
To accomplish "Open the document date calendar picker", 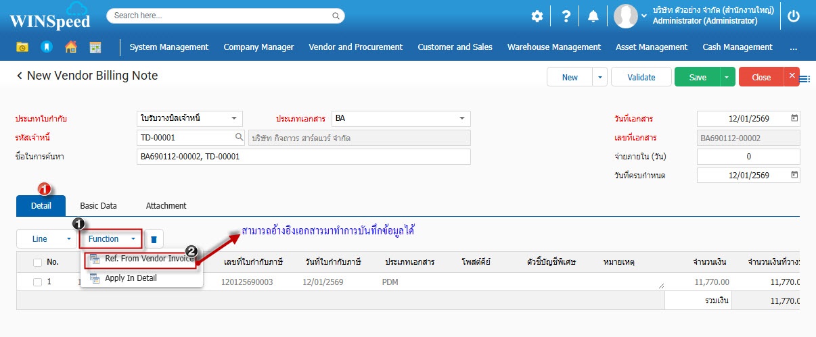I will (x=794, y=118).
